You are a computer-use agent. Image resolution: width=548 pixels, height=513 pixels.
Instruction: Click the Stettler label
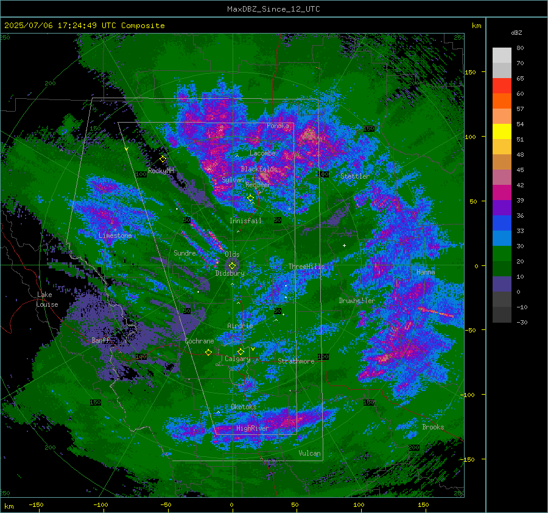[x=355, y=176]
